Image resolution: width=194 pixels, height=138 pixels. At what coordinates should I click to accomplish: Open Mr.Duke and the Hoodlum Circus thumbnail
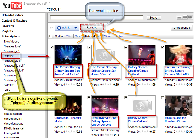178,105
